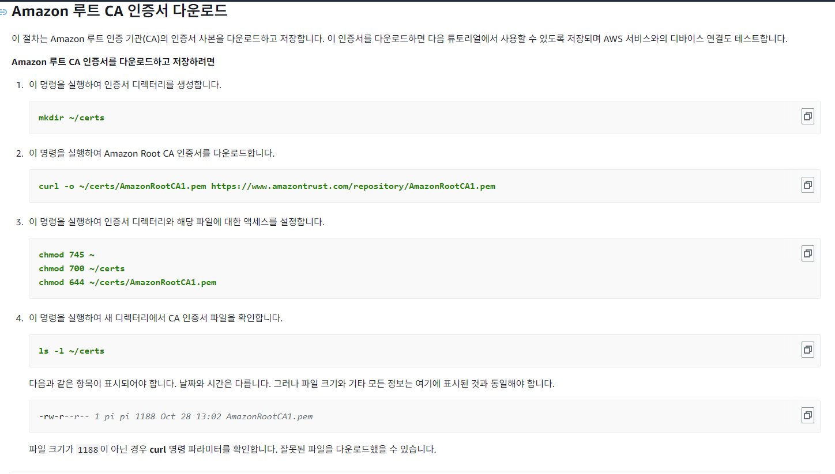Click the bold subheading 'Amazon 루트 CA 인증서를 다운로드하고 저장하려면'
Image resolution: width=835 pixels, height=474 pixels.
[x=113, y=61]
